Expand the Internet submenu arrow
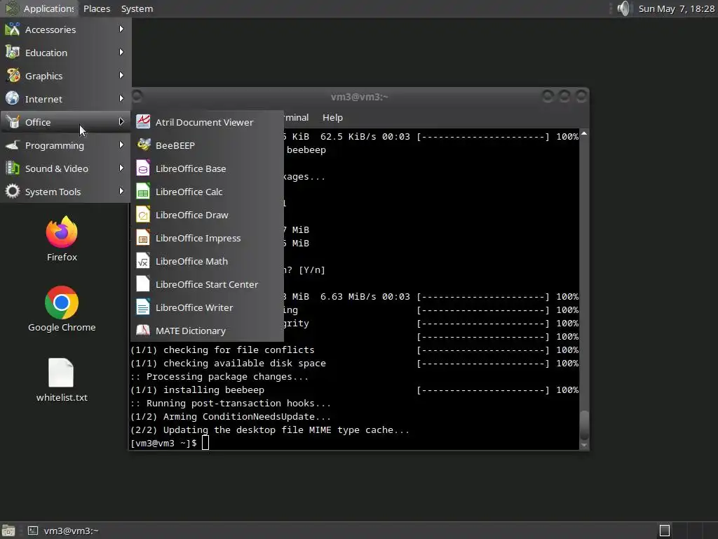Screen dimensions: 718x539 coord(121,98)
